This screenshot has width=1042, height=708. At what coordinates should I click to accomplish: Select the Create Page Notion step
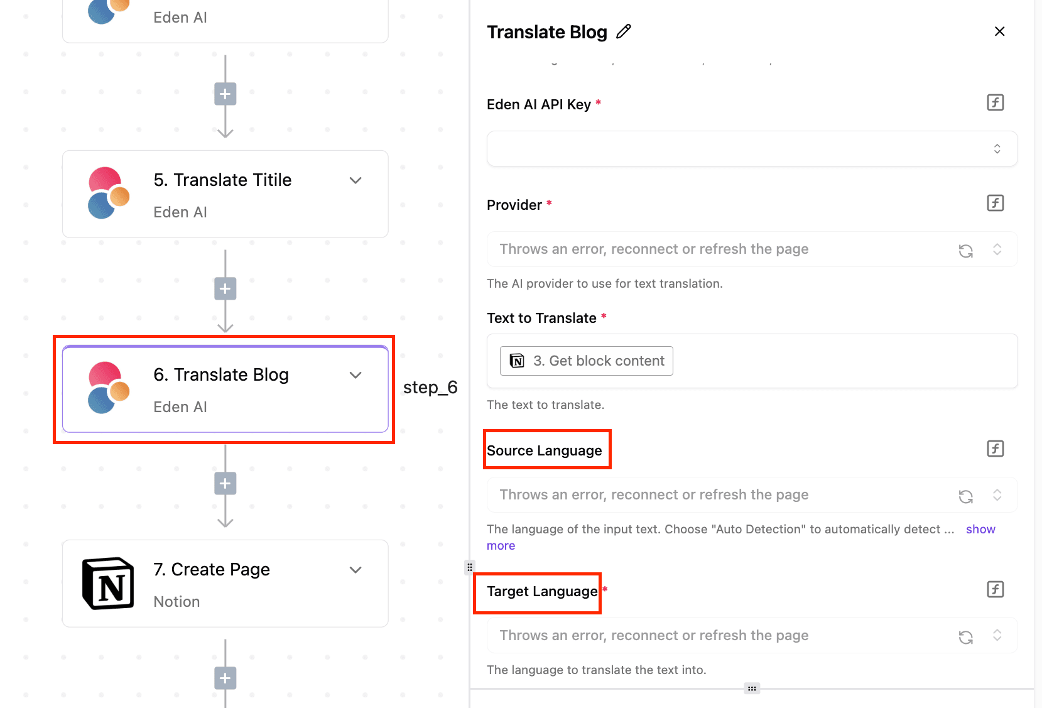click(x=225, y=584)
